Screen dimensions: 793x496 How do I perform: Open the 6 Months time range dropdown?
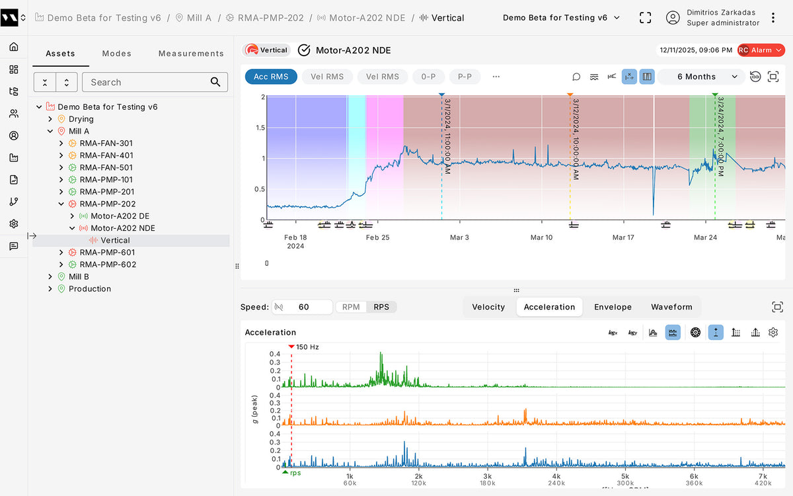(701, 77)
